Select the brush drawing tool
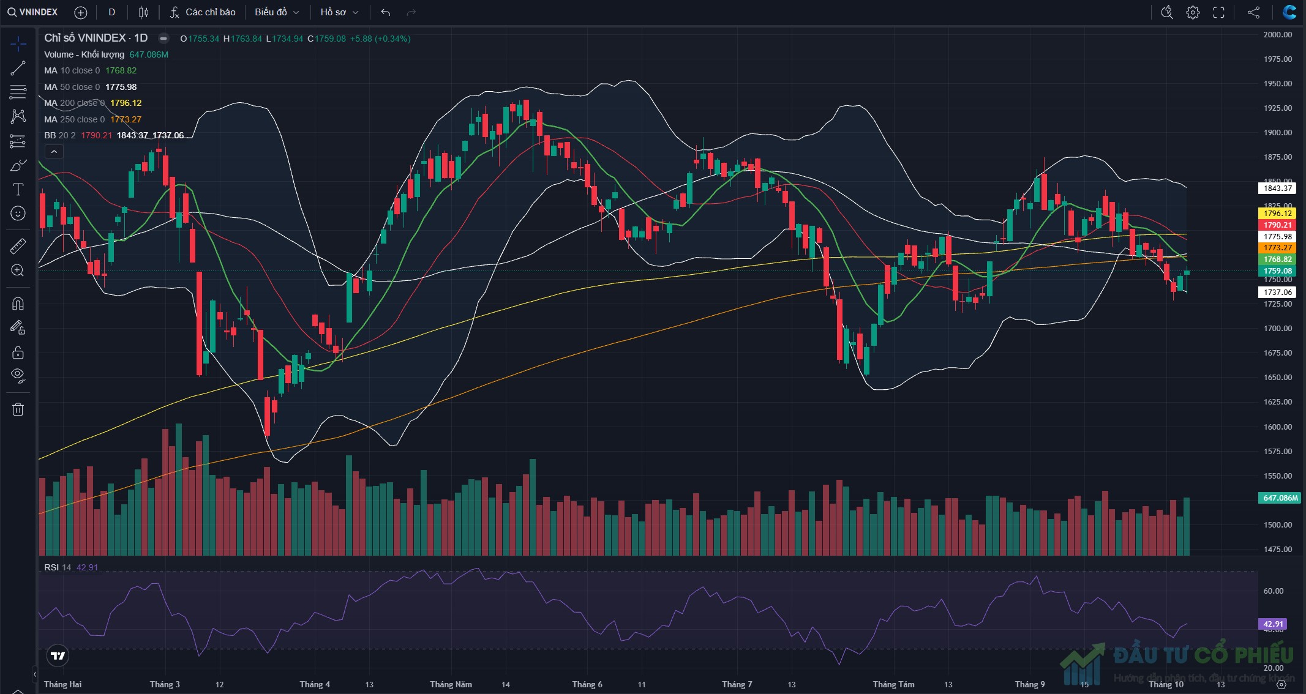The width and height of the screenshot is (1306, 694). coord(18,165)
